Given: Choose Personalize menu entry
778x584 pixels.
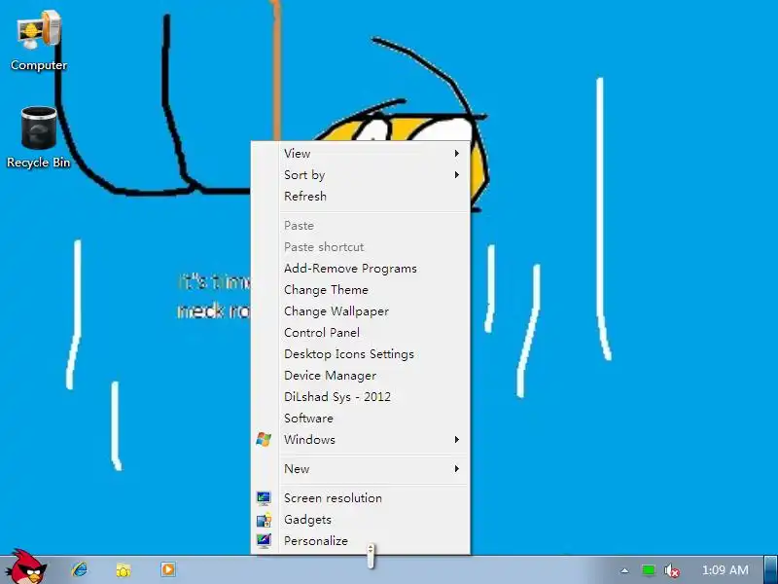Looking at the screenshot, I should click(x=360, y=541).
